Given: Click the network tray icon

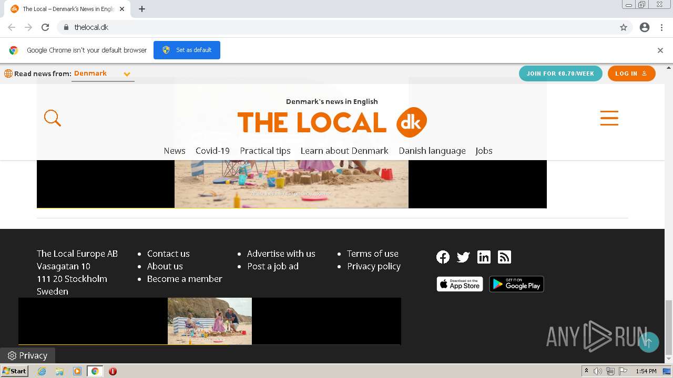Looking at the screenshot, I should coord(610,371).
